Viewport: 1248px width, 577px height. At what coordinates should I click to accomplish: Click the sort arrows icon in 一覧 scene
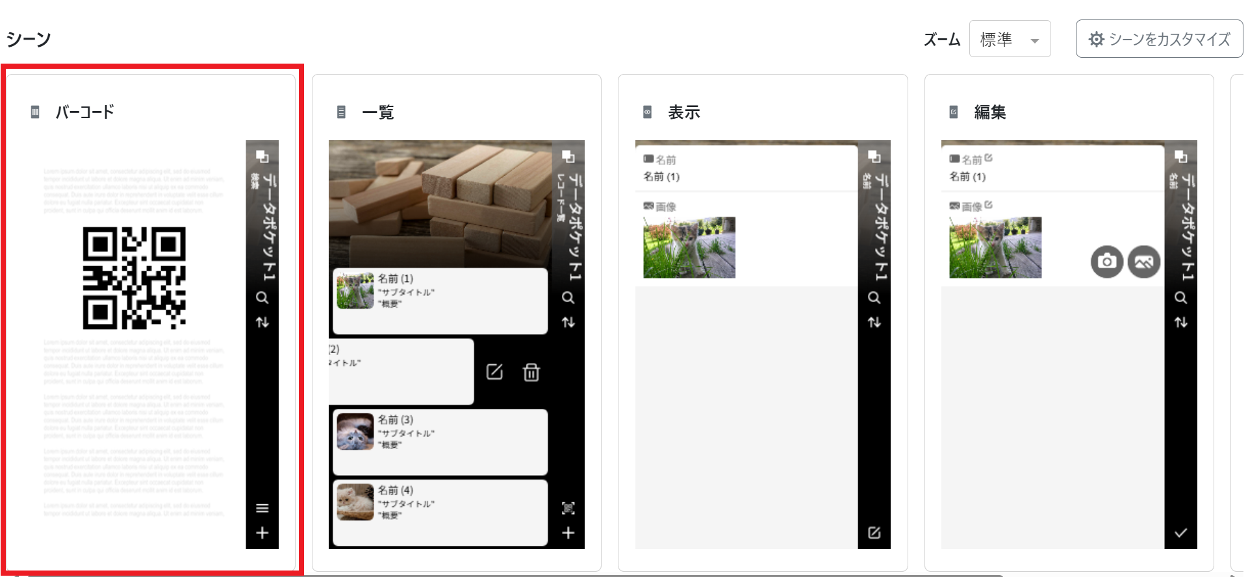568,323
